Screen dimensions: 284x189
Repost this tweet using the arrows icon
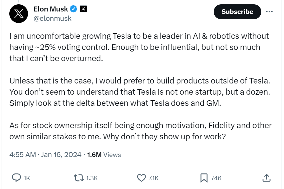click(79, 178)
